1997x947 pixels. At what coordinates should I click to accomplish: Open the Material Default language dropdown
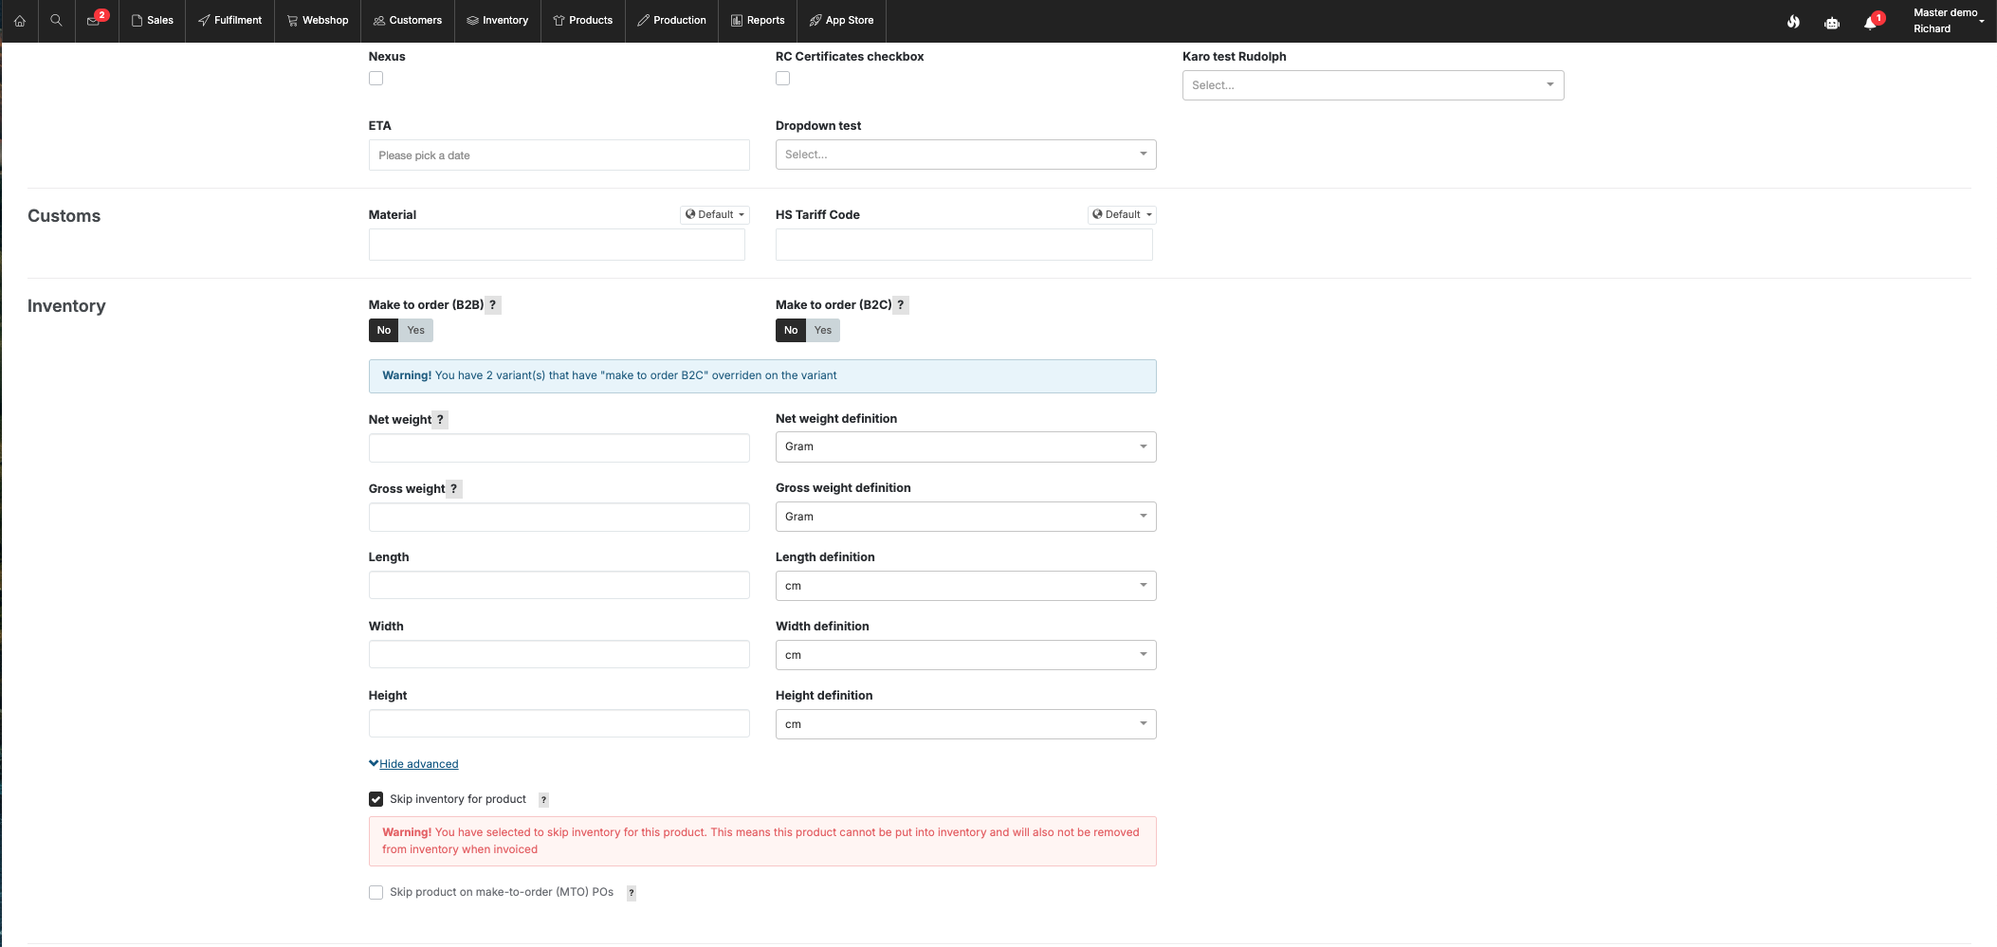tap(715, 215)
